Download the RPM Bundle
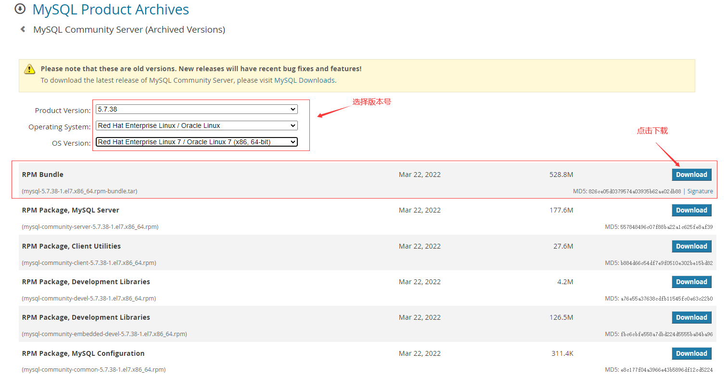The image size is (727, 376). coord(691,175)
